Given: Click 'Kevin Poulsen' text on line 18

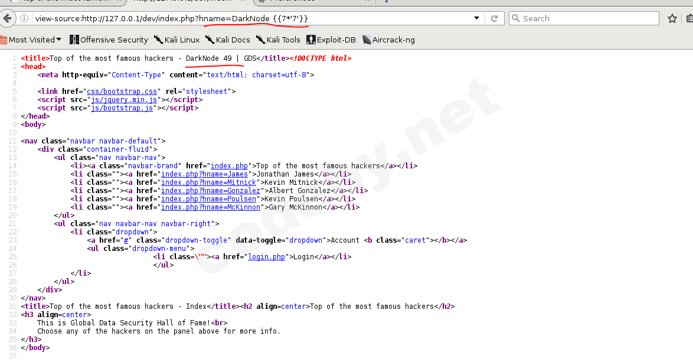Looking at the screenshot, I should (291, 199).
